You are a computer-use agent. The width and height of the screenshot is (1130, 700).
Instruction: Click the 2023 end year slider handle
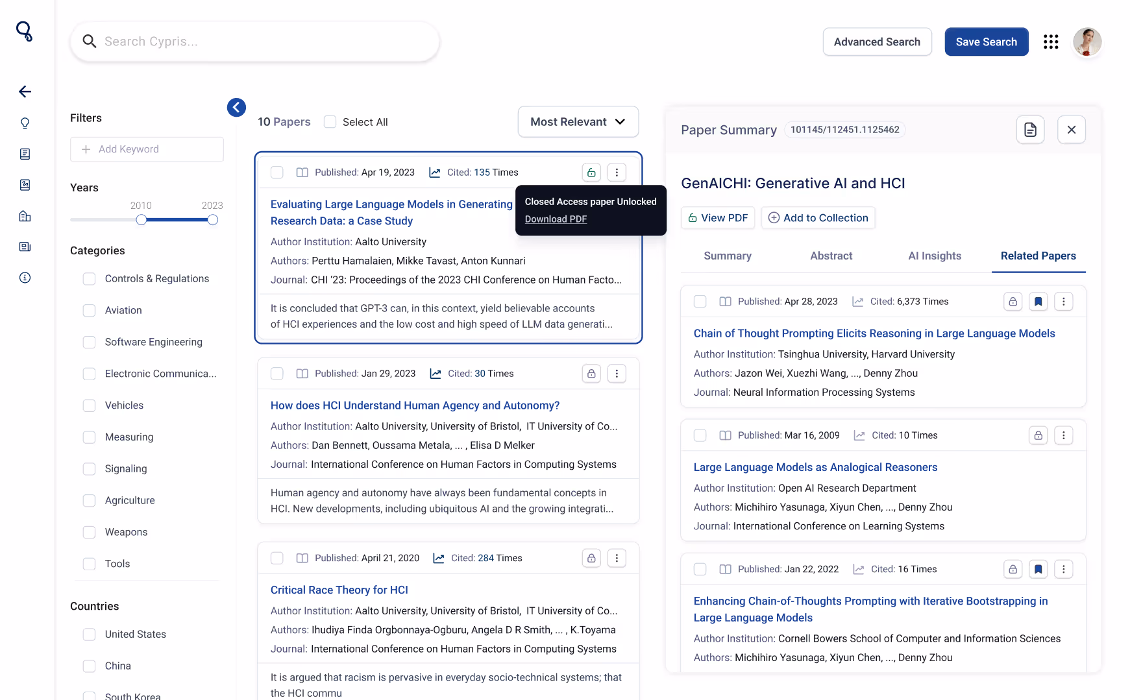click(212, 220)
